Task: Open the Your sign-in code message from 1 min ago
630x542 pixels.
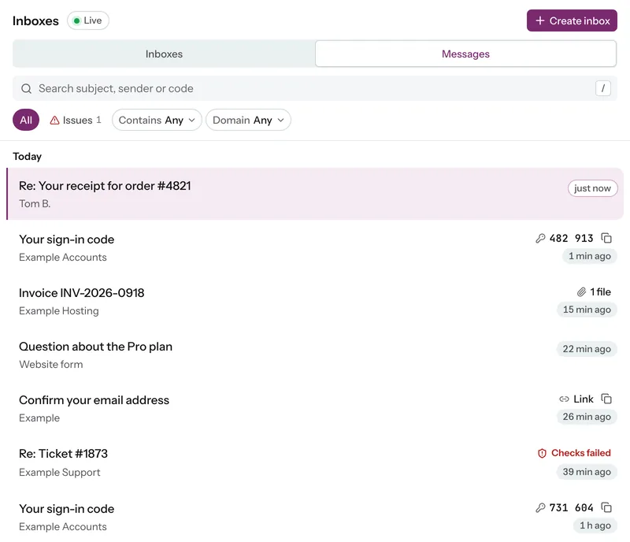Action: (315, 247)
